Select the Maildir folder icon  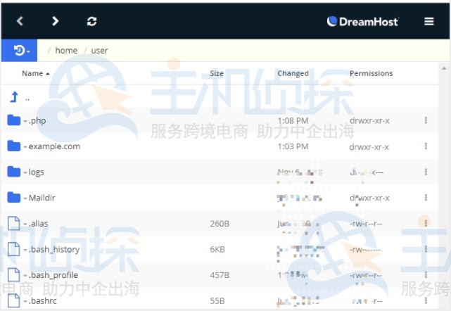tap(14, 198)
